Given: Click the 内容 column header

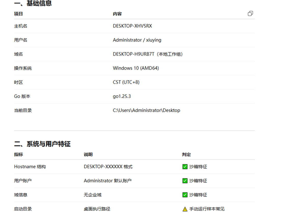Looking at the screenshot, I should click(117, 14).
